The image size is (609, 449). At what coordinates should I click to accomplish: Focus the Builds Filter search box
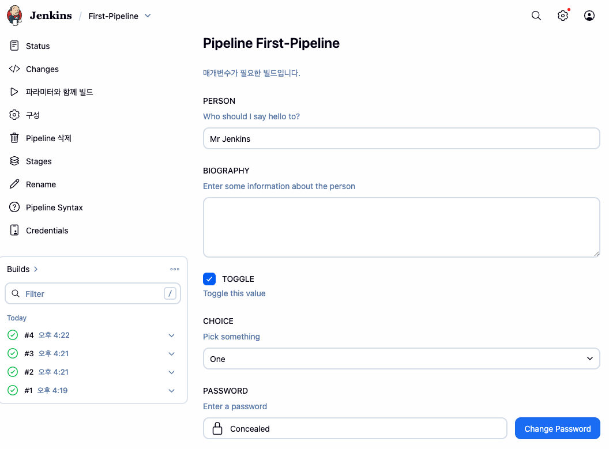(92, 293)
